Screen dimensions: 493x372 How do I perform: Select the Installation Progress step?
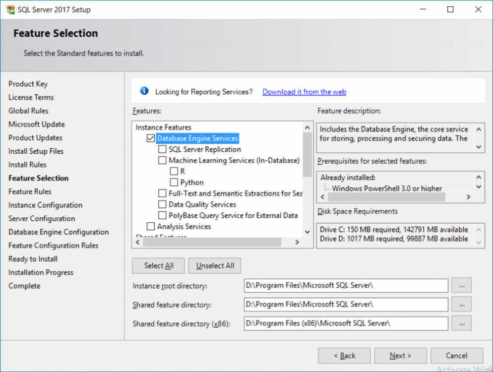[x=41, y=273]
